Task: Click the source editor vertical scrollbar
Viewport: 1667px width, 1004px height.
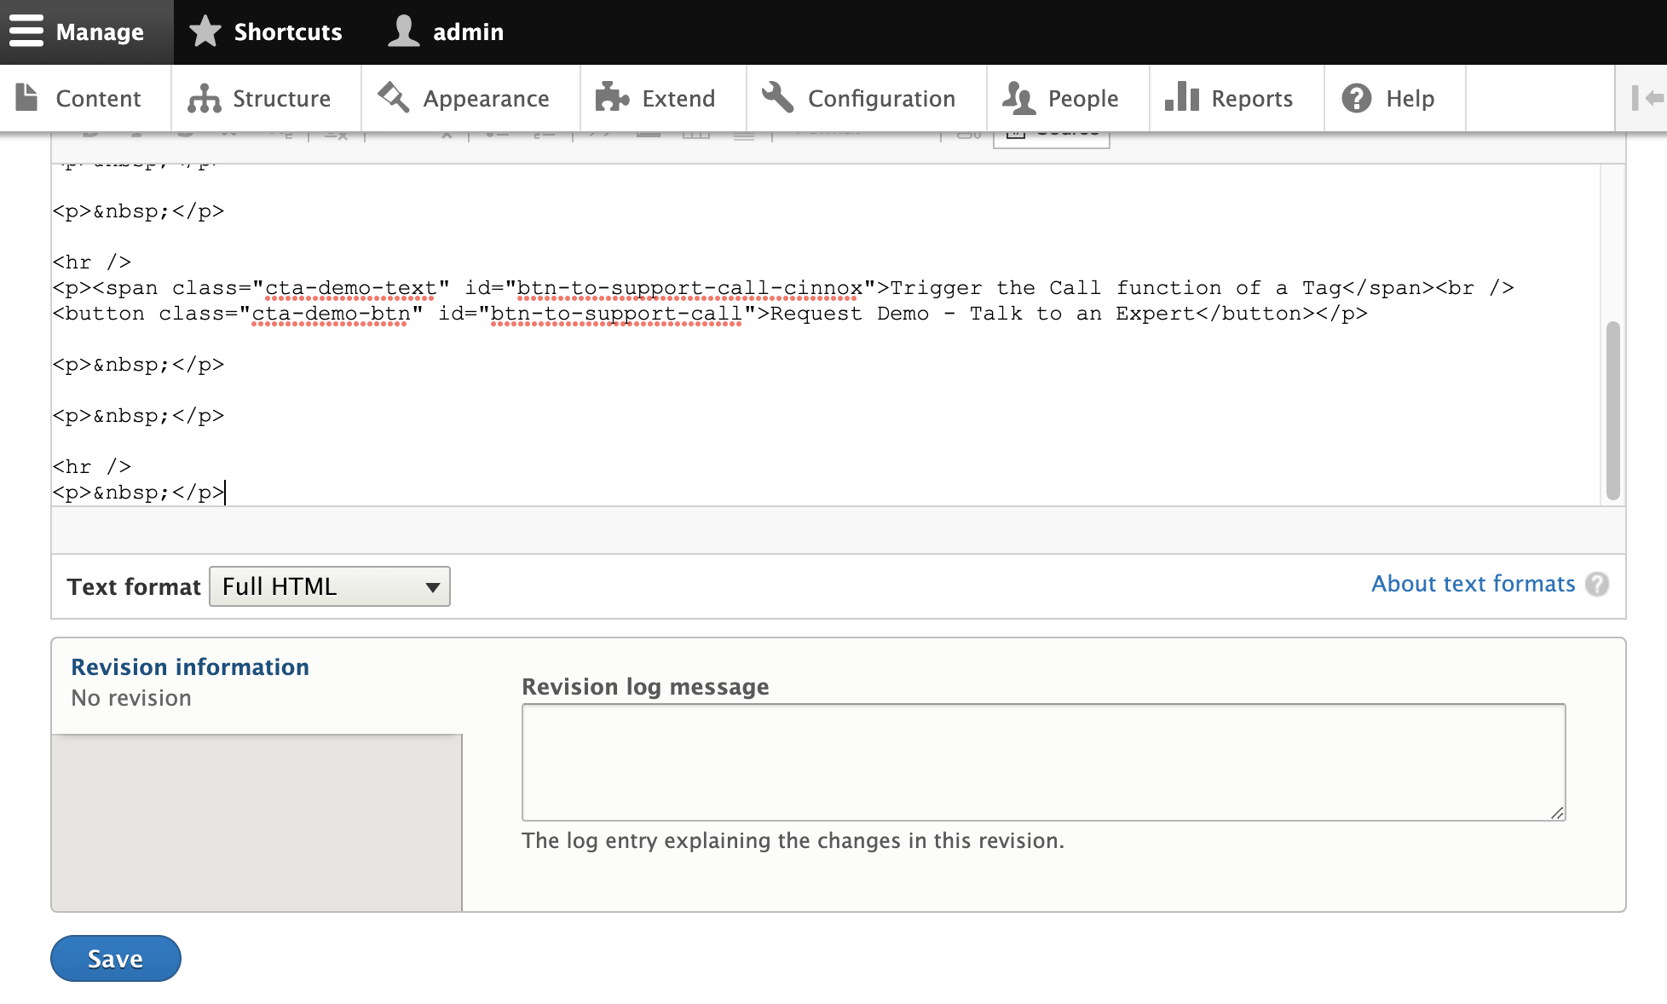Action: pyautogui.click(x=1612, y=409)
